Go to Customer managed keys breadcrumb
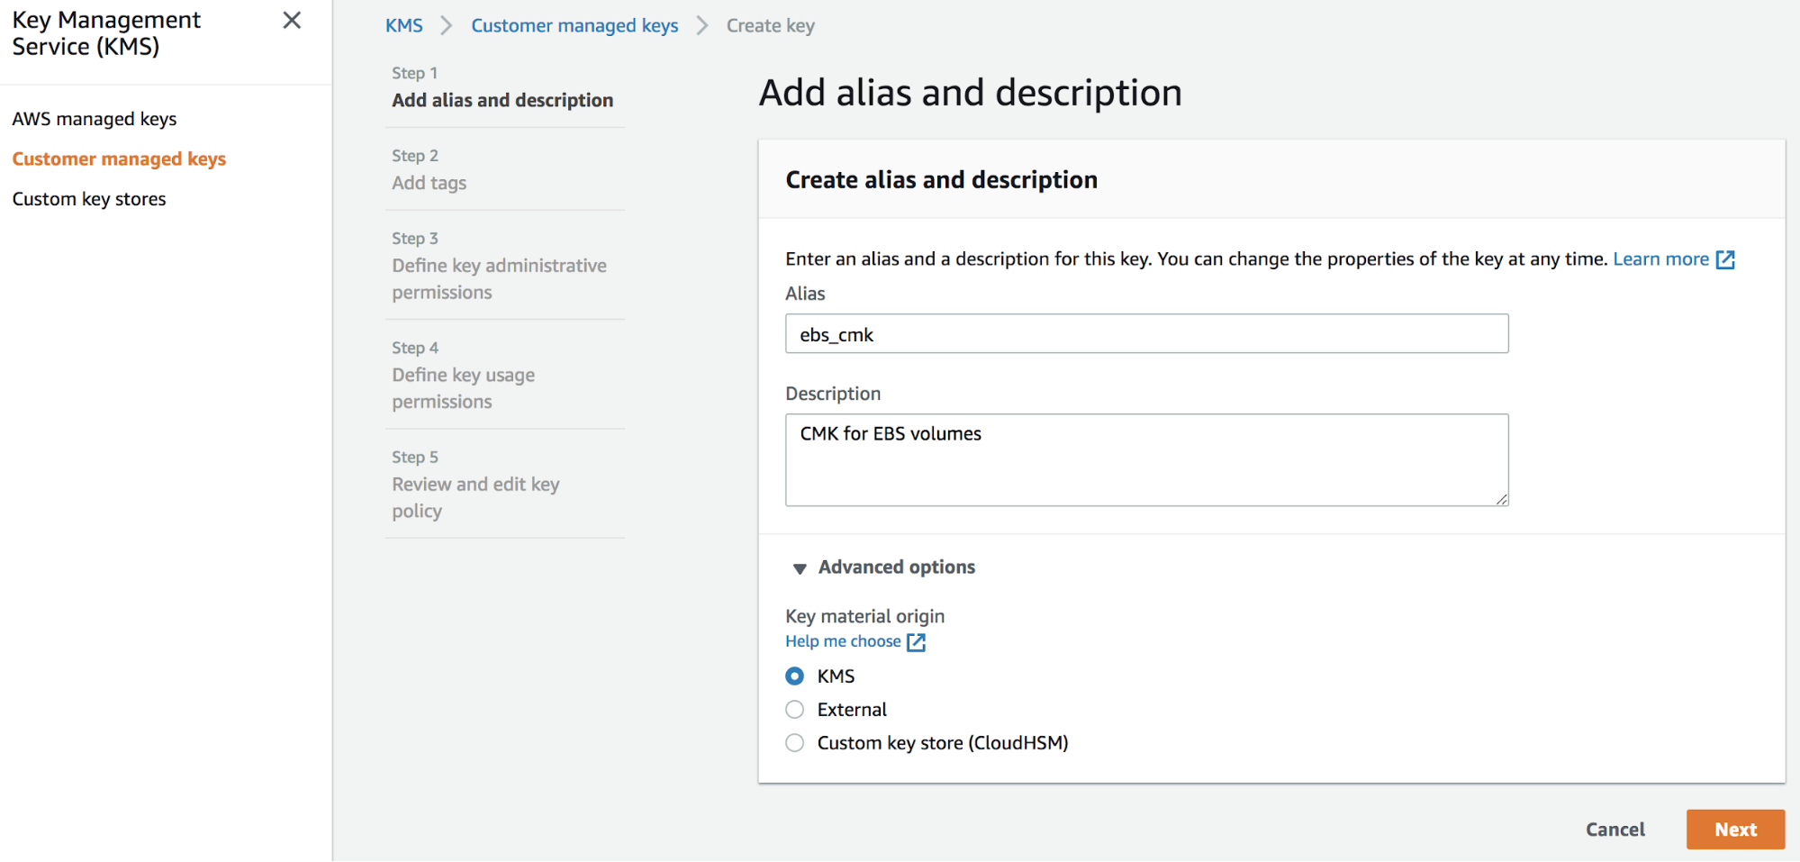 [574, 25]
